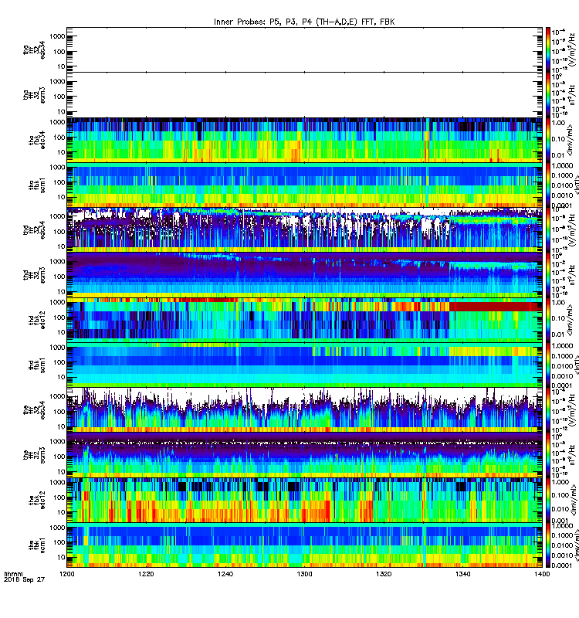Click the 1340 time axis label
Image resolution: width=579 pixels, height=618 pixels.
[462, 574]
